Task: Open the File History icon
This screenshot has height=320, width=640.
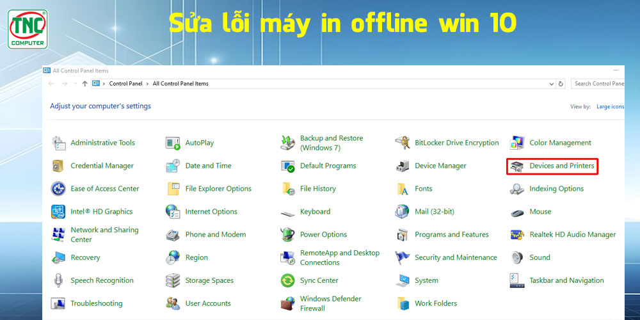Action: (x=288, y=189)
